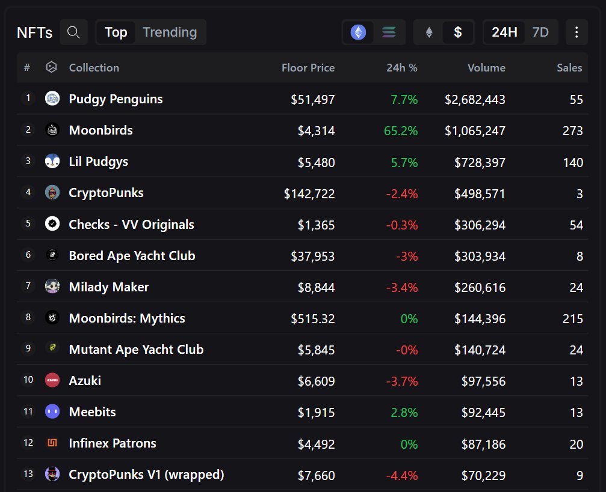The image size is (606, 492).
Task: Select the Ethereum chain filter icon
Action: tap(358, 32)
